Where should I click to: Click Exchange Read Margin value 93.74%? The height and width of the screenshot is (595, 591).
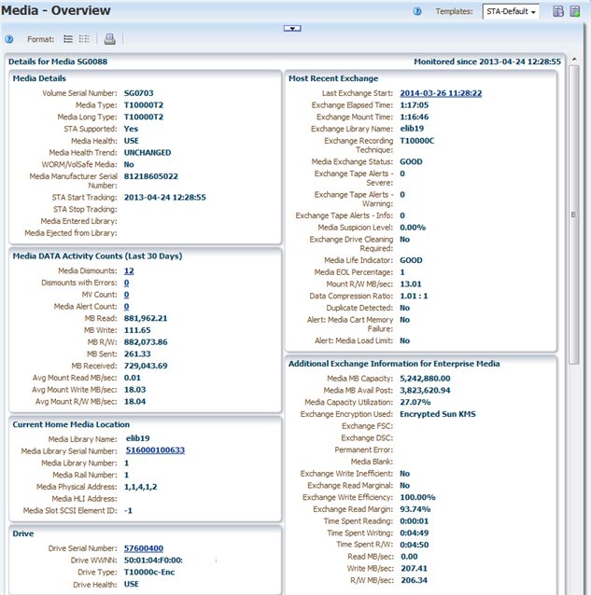pyautogui.click(x=415, y=509)
